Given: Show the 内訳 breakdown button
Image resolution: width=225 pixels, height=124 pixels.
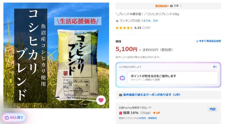Looking at the screenshot, I should (213, 109).
